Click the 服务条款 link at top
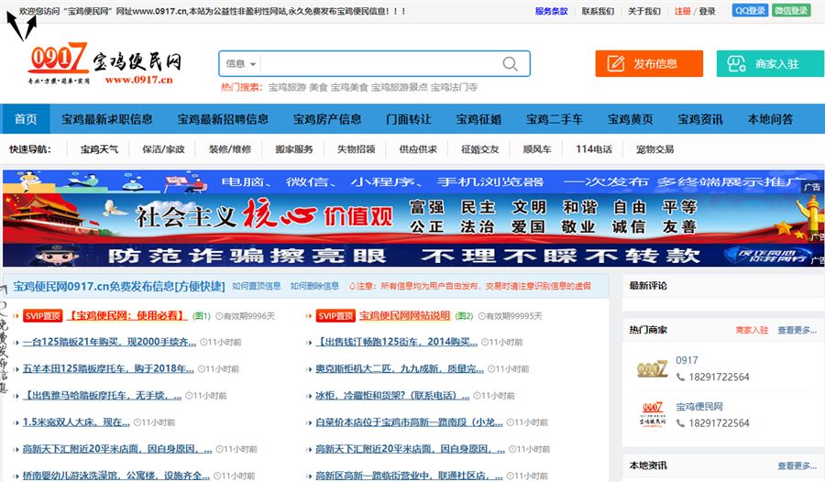 tap(551, 11)
